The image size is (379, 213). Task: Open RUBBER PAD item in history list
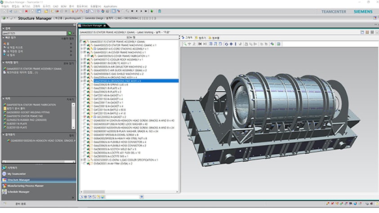point(27,120)
